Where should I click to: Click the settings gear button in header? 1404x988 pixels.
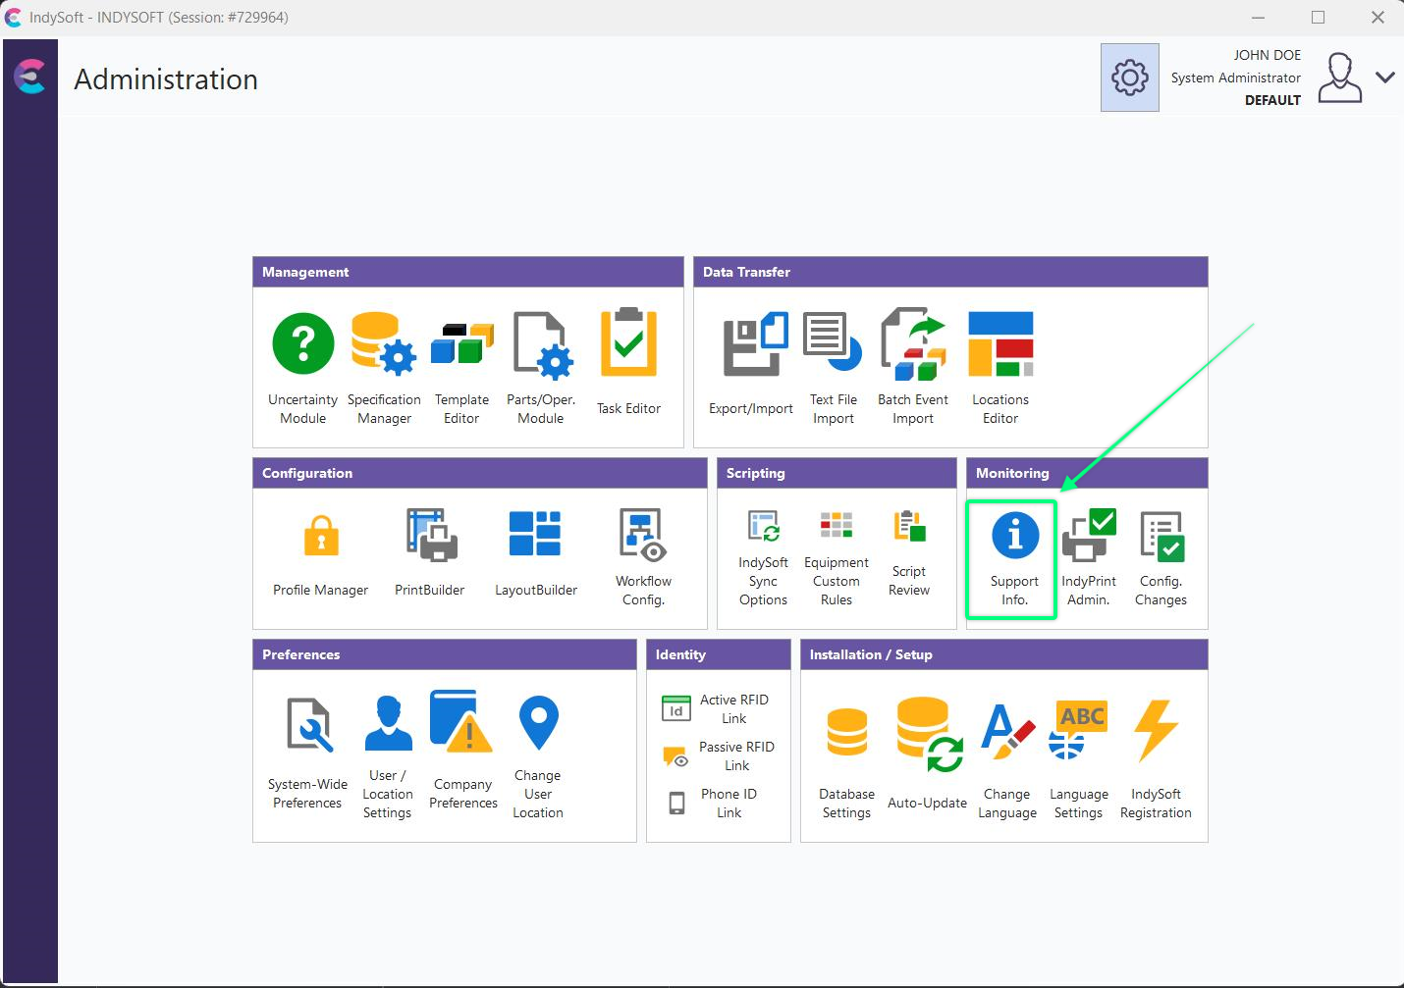coord(1129,78)
